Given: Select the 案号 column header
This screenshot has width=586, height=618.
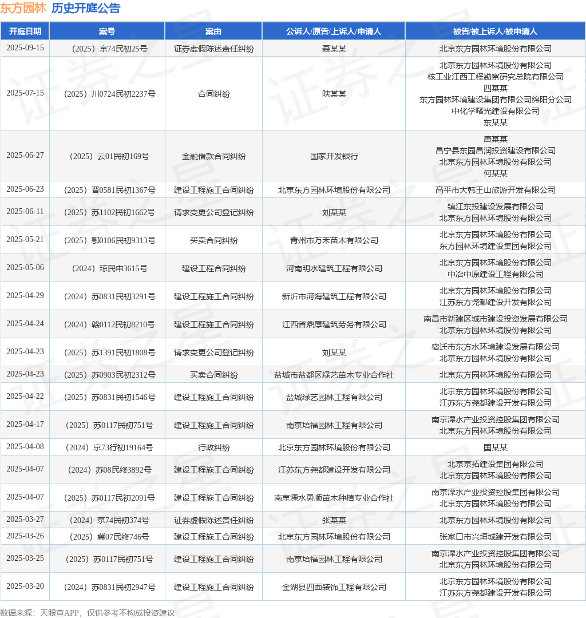Looking at the screenshot, I should click(x=107, y=31).
